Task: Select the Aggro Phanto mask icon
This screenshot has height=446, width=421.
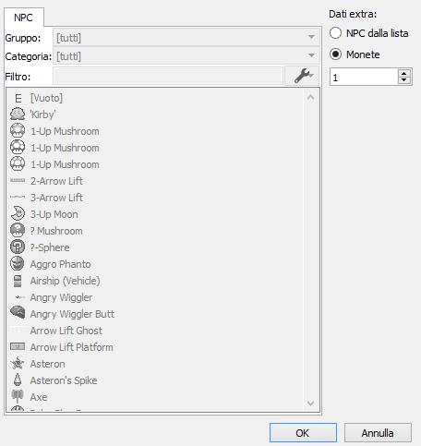Action: pyautogui.click(x=18, y=264)
